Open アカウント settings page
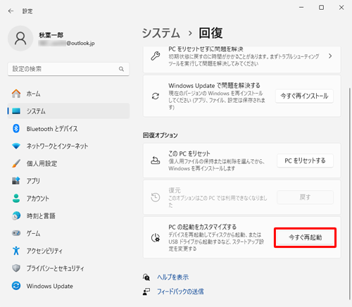The image size is (352, 307). (x=68, y=199)
